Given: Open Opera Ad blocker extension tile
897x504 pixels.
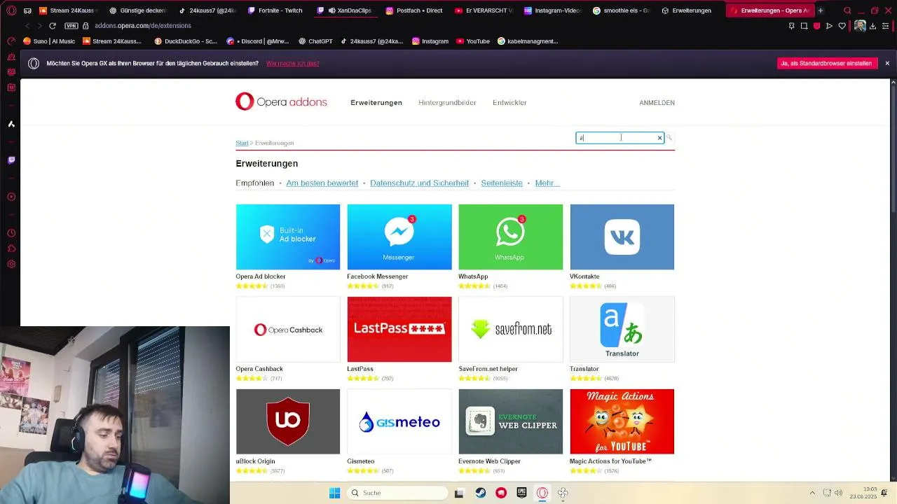Looking at the screenshot, I should tap(288, 237).
